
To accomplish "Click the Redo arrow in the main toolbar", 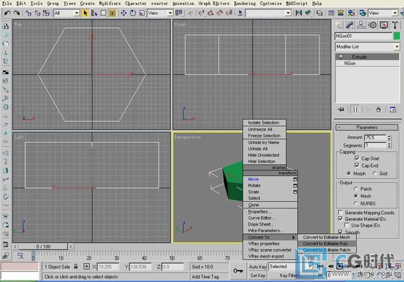I will click(17, 13).
